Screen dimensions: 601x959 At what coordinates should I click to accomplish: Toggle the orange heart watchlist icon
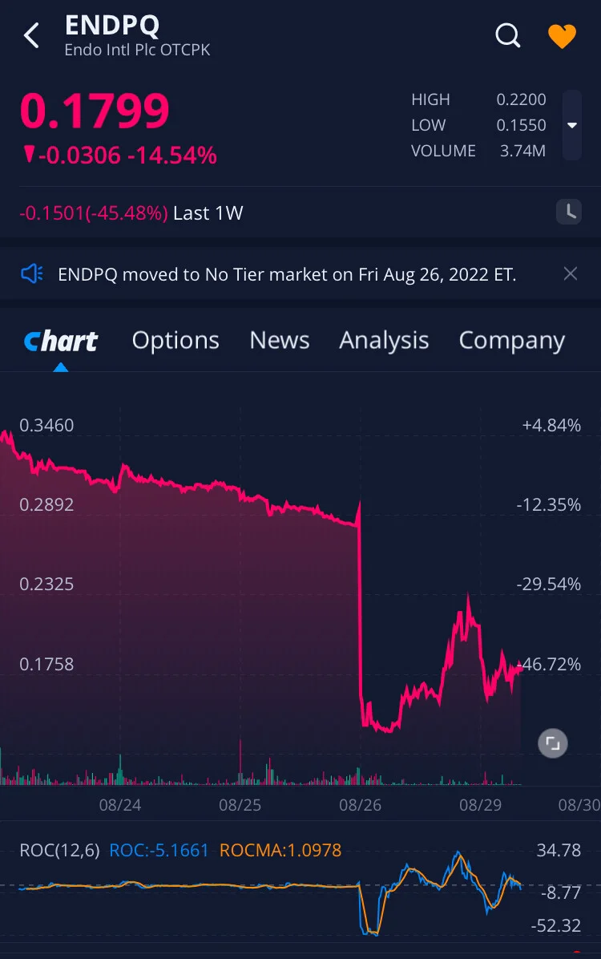[562, 36]
